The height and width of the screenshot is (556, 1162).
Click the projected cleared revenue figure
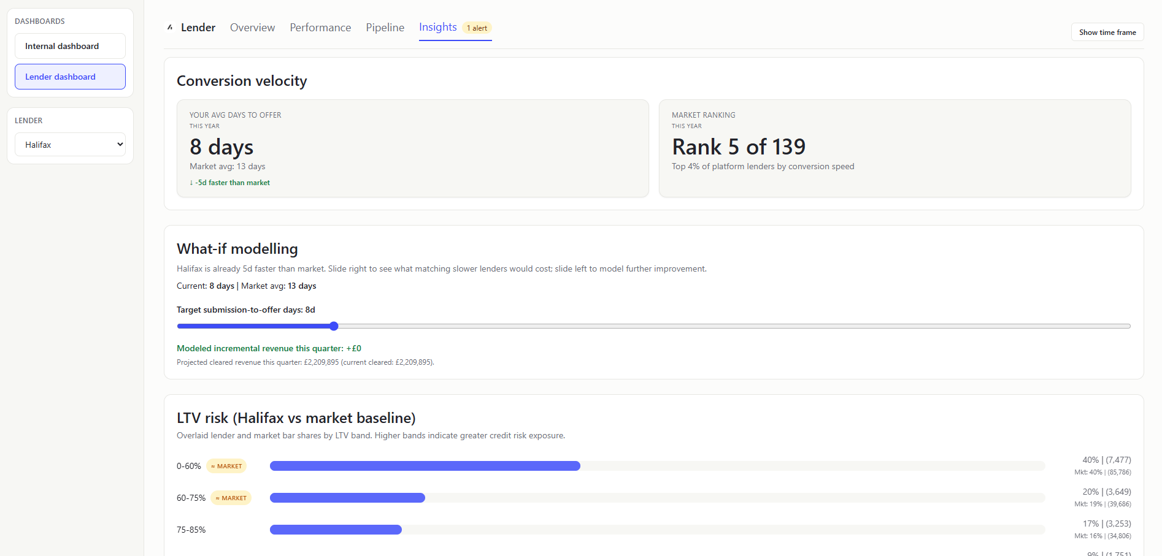[x=305, y=362]
